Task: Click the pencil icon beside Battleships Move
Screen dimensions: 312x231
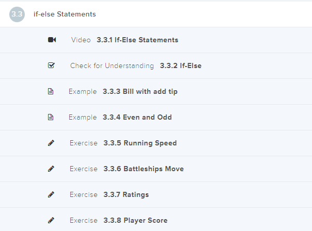Action: click(x=51, y=169)
